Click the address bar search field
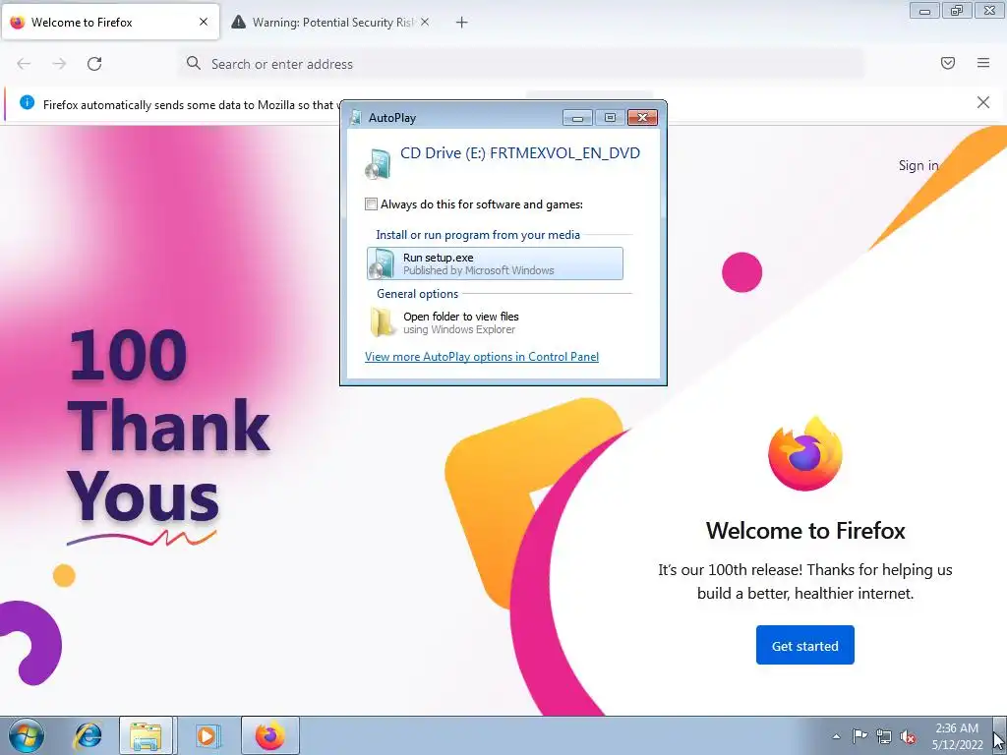The height and width of the screenshot is (755, 1007). 521,64
